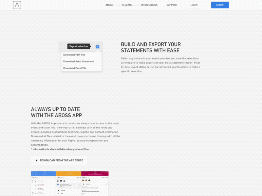Click the Apple logo icon

37,160
